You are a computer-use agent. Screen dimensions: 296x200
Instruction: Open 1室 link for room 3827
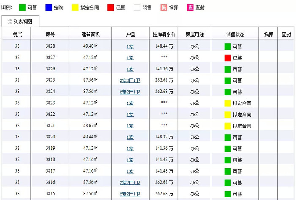tap(130, 58)
